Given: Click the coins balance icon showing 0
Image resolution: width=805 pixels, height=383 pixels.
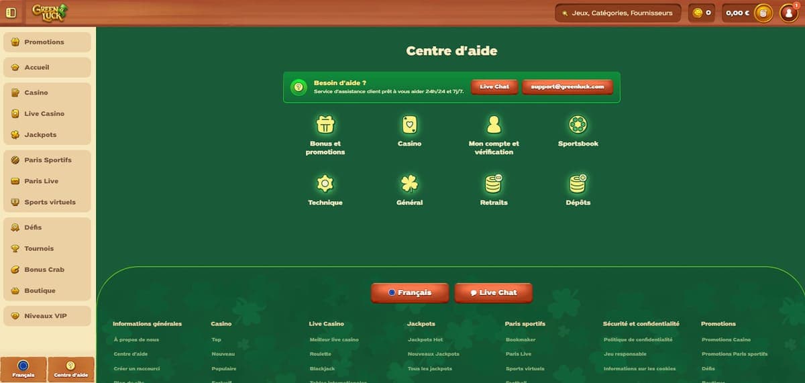Looking at the screenshot, I should click(702, 13).
